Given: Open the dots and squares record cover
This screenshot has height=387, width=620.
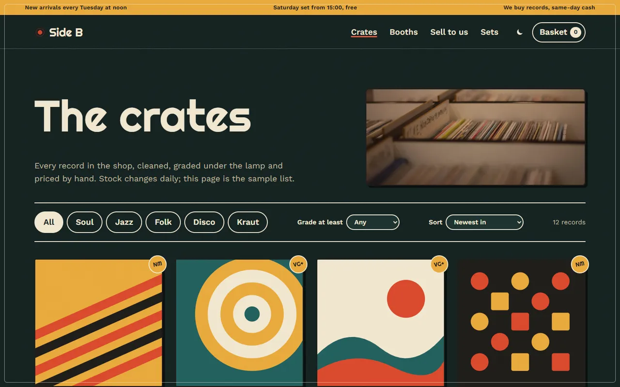Looking at the screenshot, I should (x=522, y=323).
